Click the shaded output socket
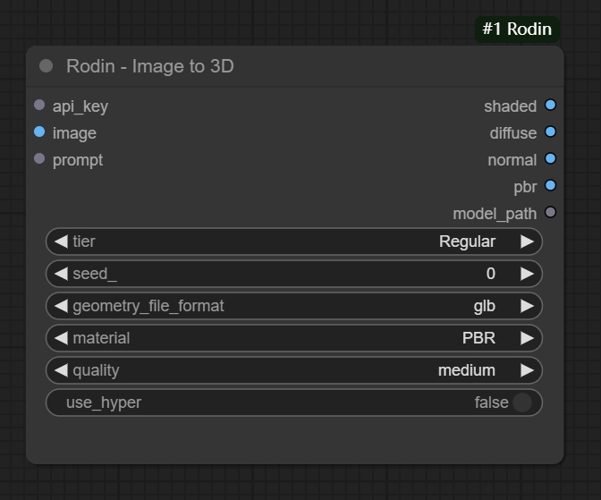The height and width of the screenshot is (500, 601). [x=550, y=105]
